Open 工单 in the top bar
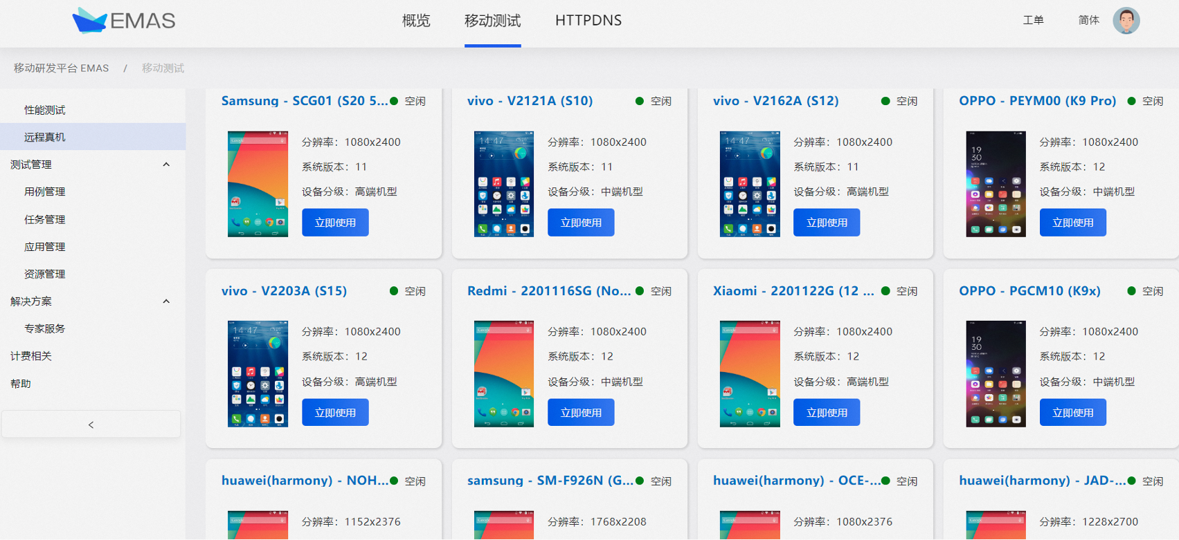 (1034, 20)
